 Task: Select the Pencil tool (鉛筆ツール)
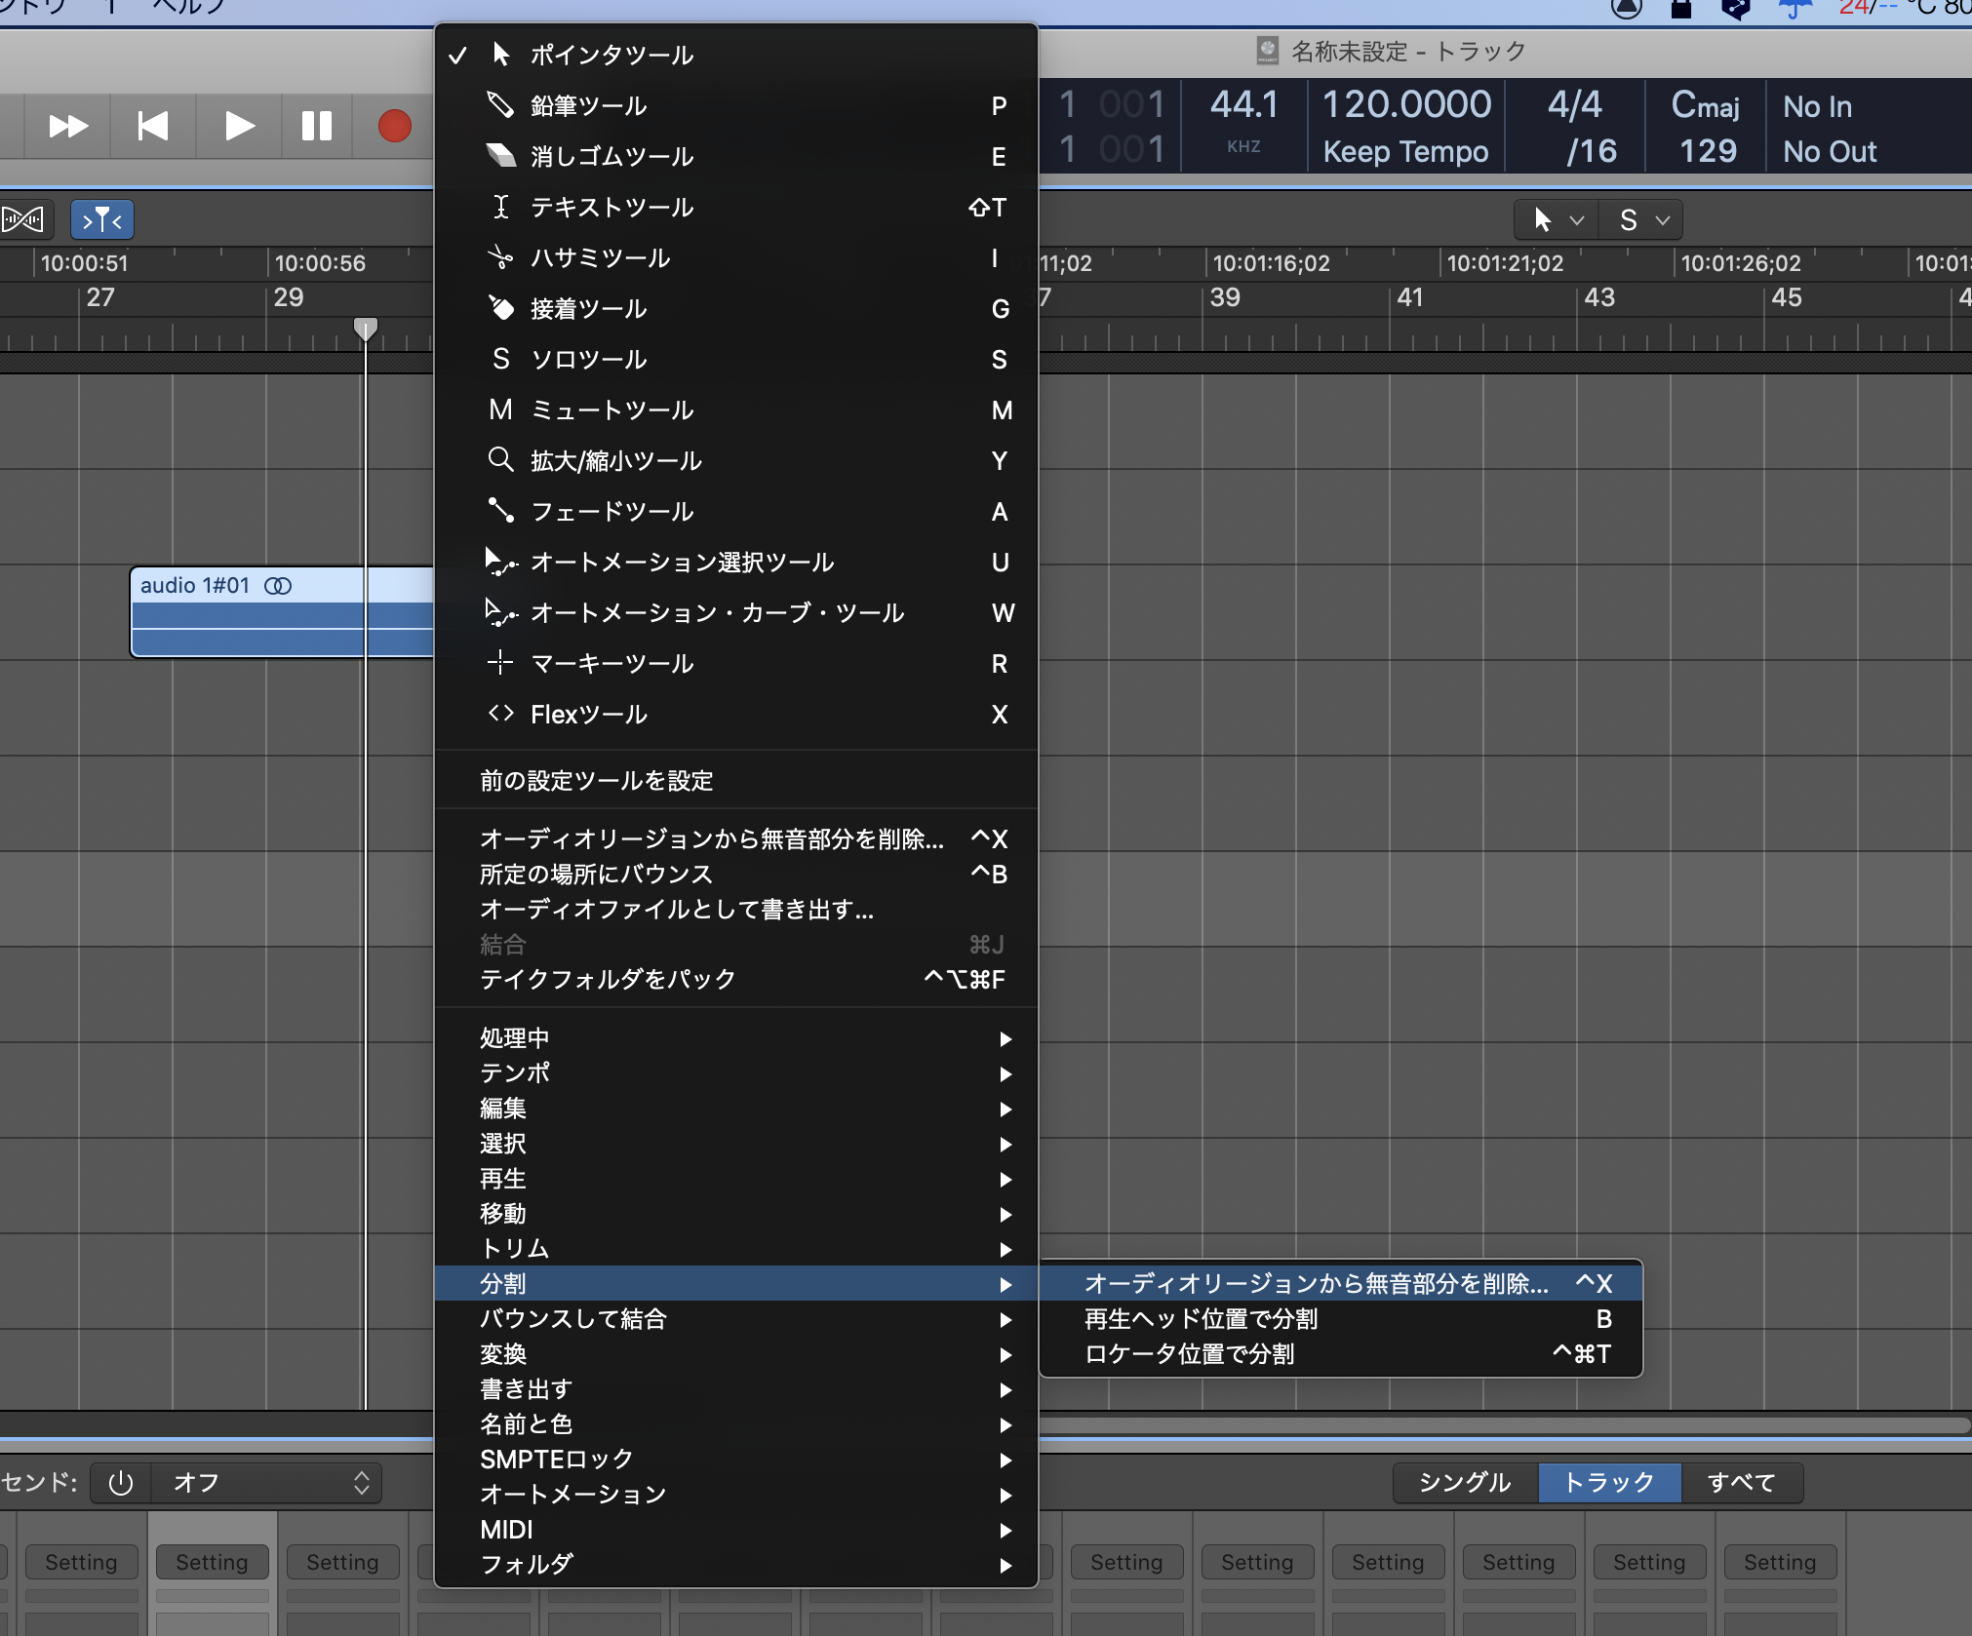(x=588, y=105)
